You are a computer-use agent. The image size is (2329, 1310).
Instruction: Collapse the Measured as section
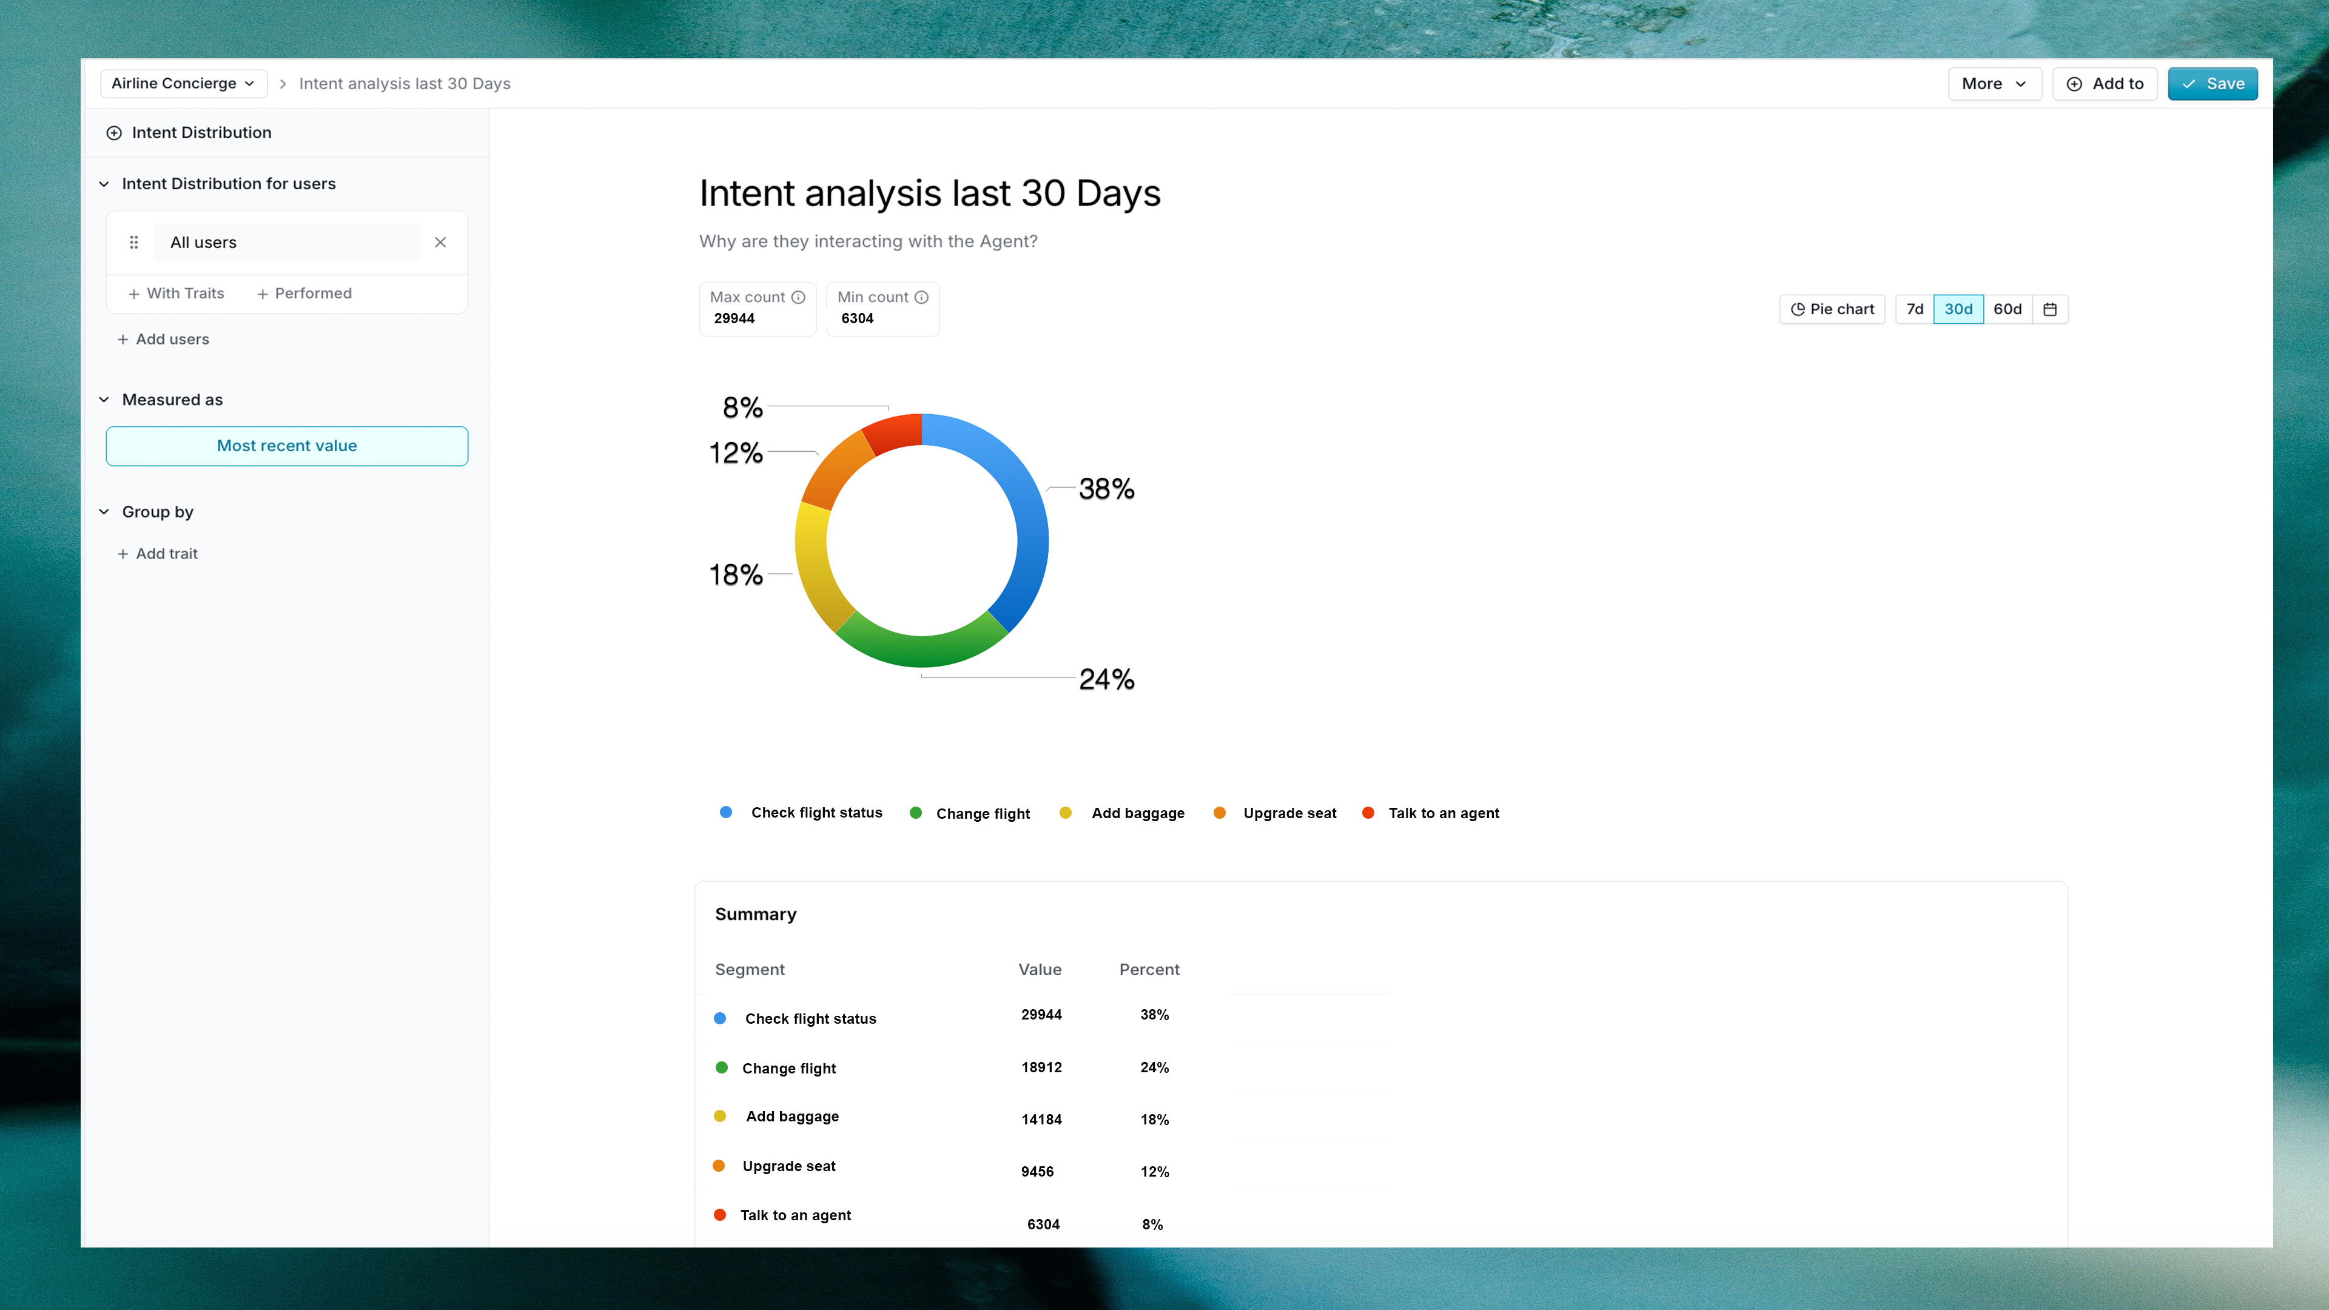pos(104,400)
